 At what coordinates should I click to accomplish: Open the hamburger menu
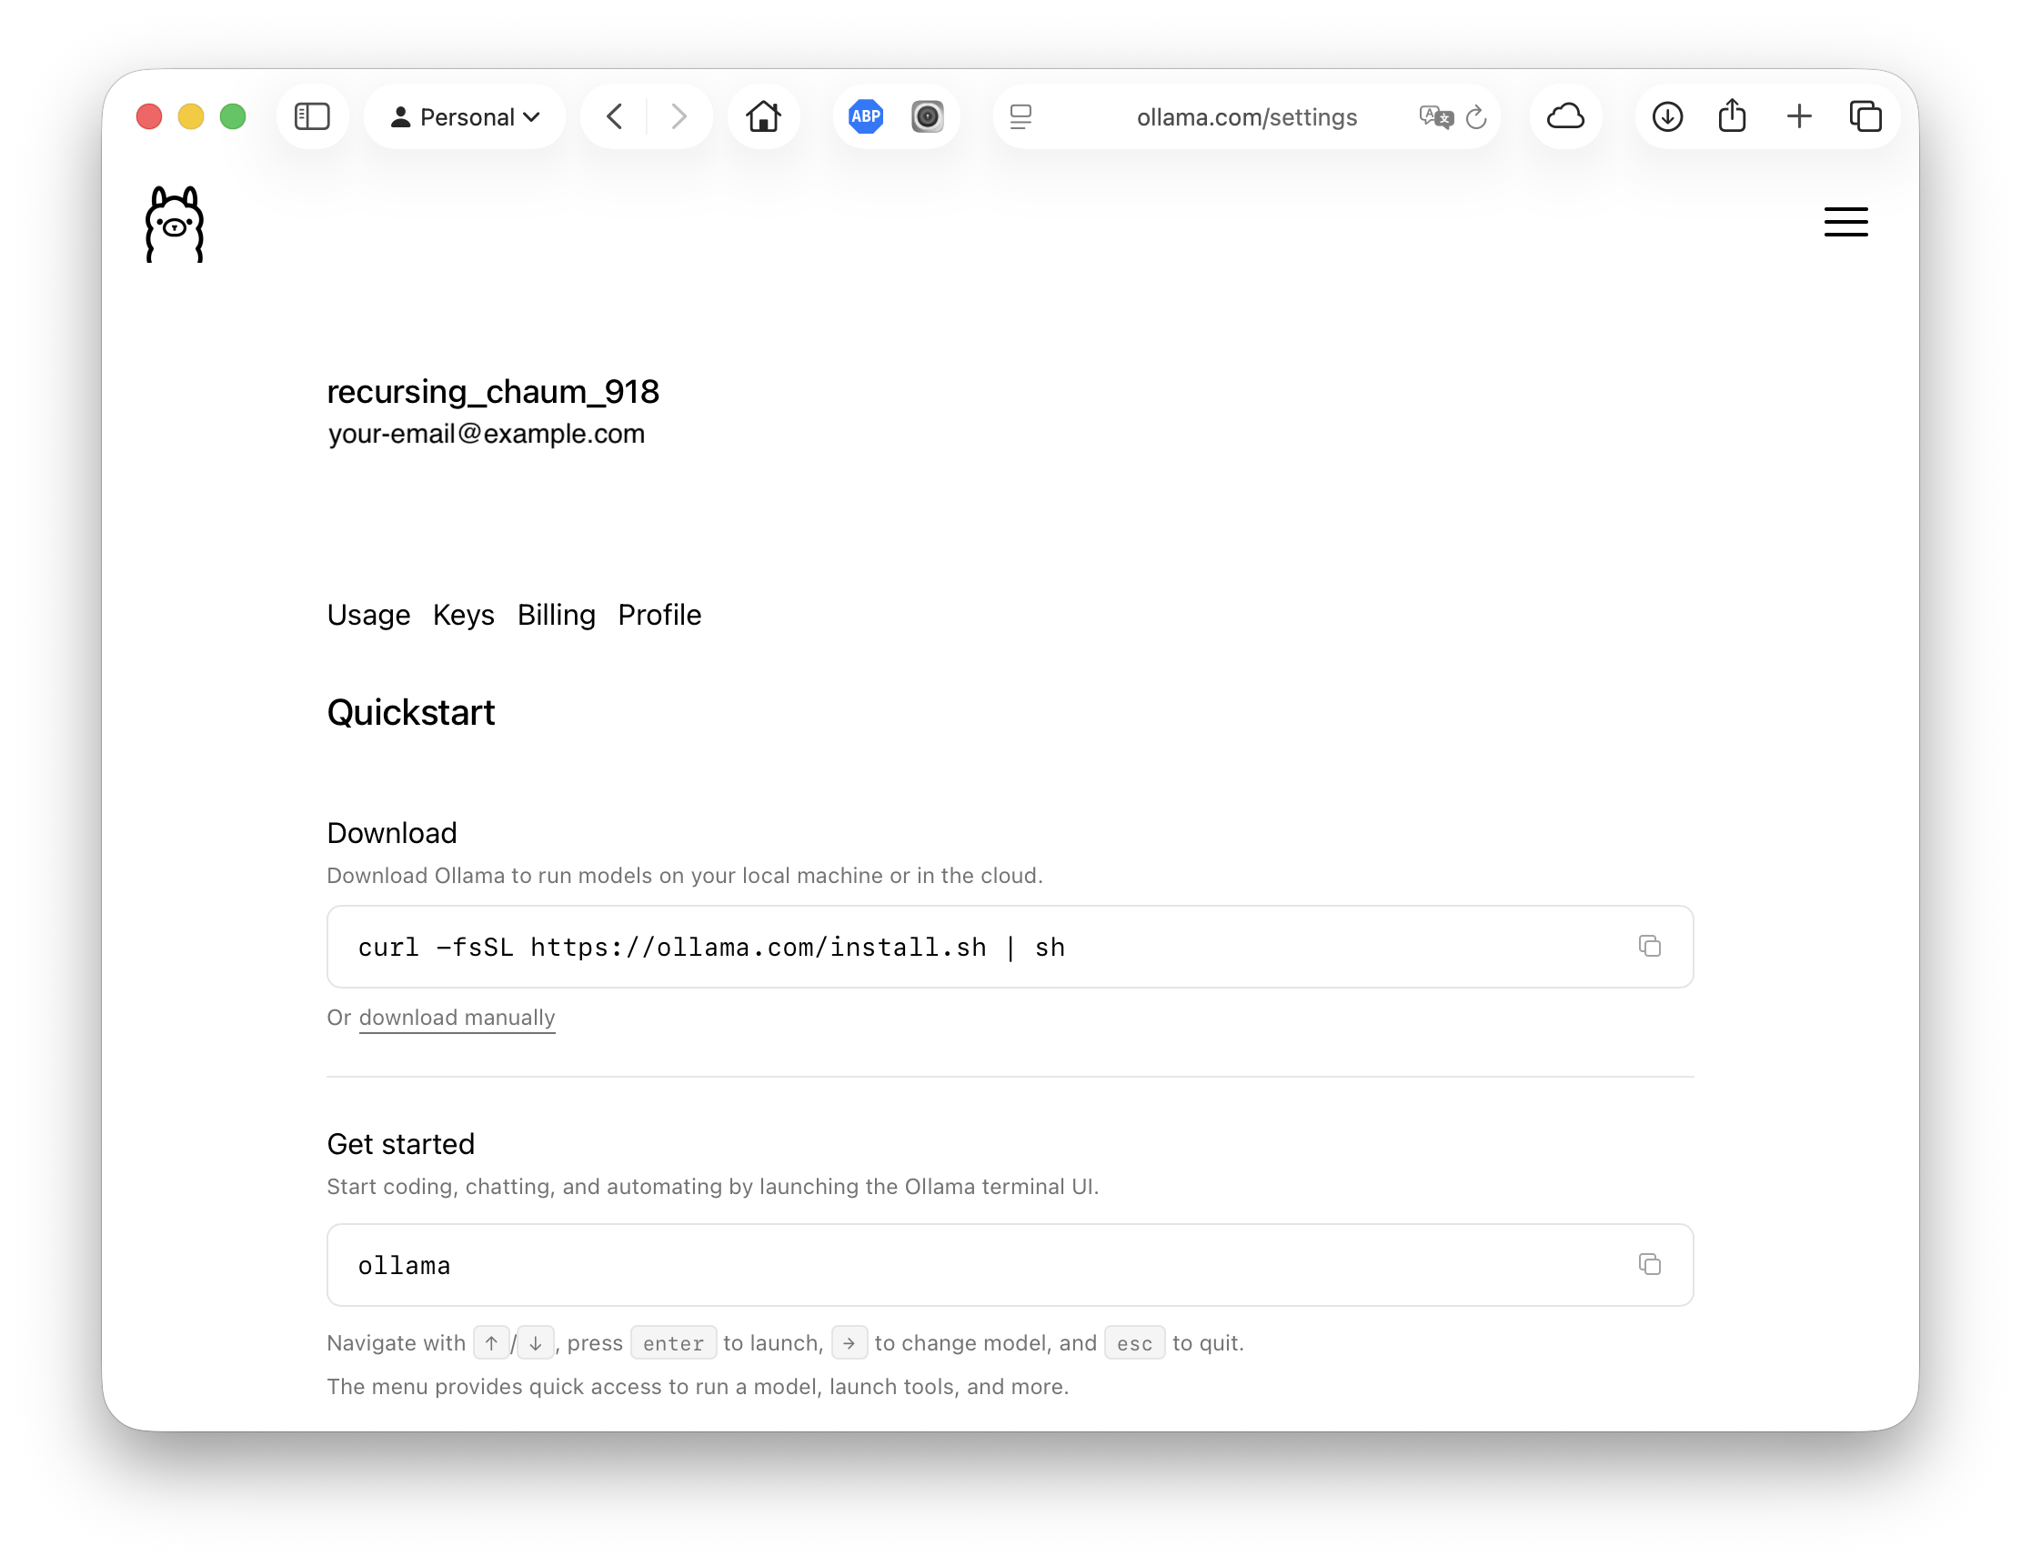pos(1845,222)
